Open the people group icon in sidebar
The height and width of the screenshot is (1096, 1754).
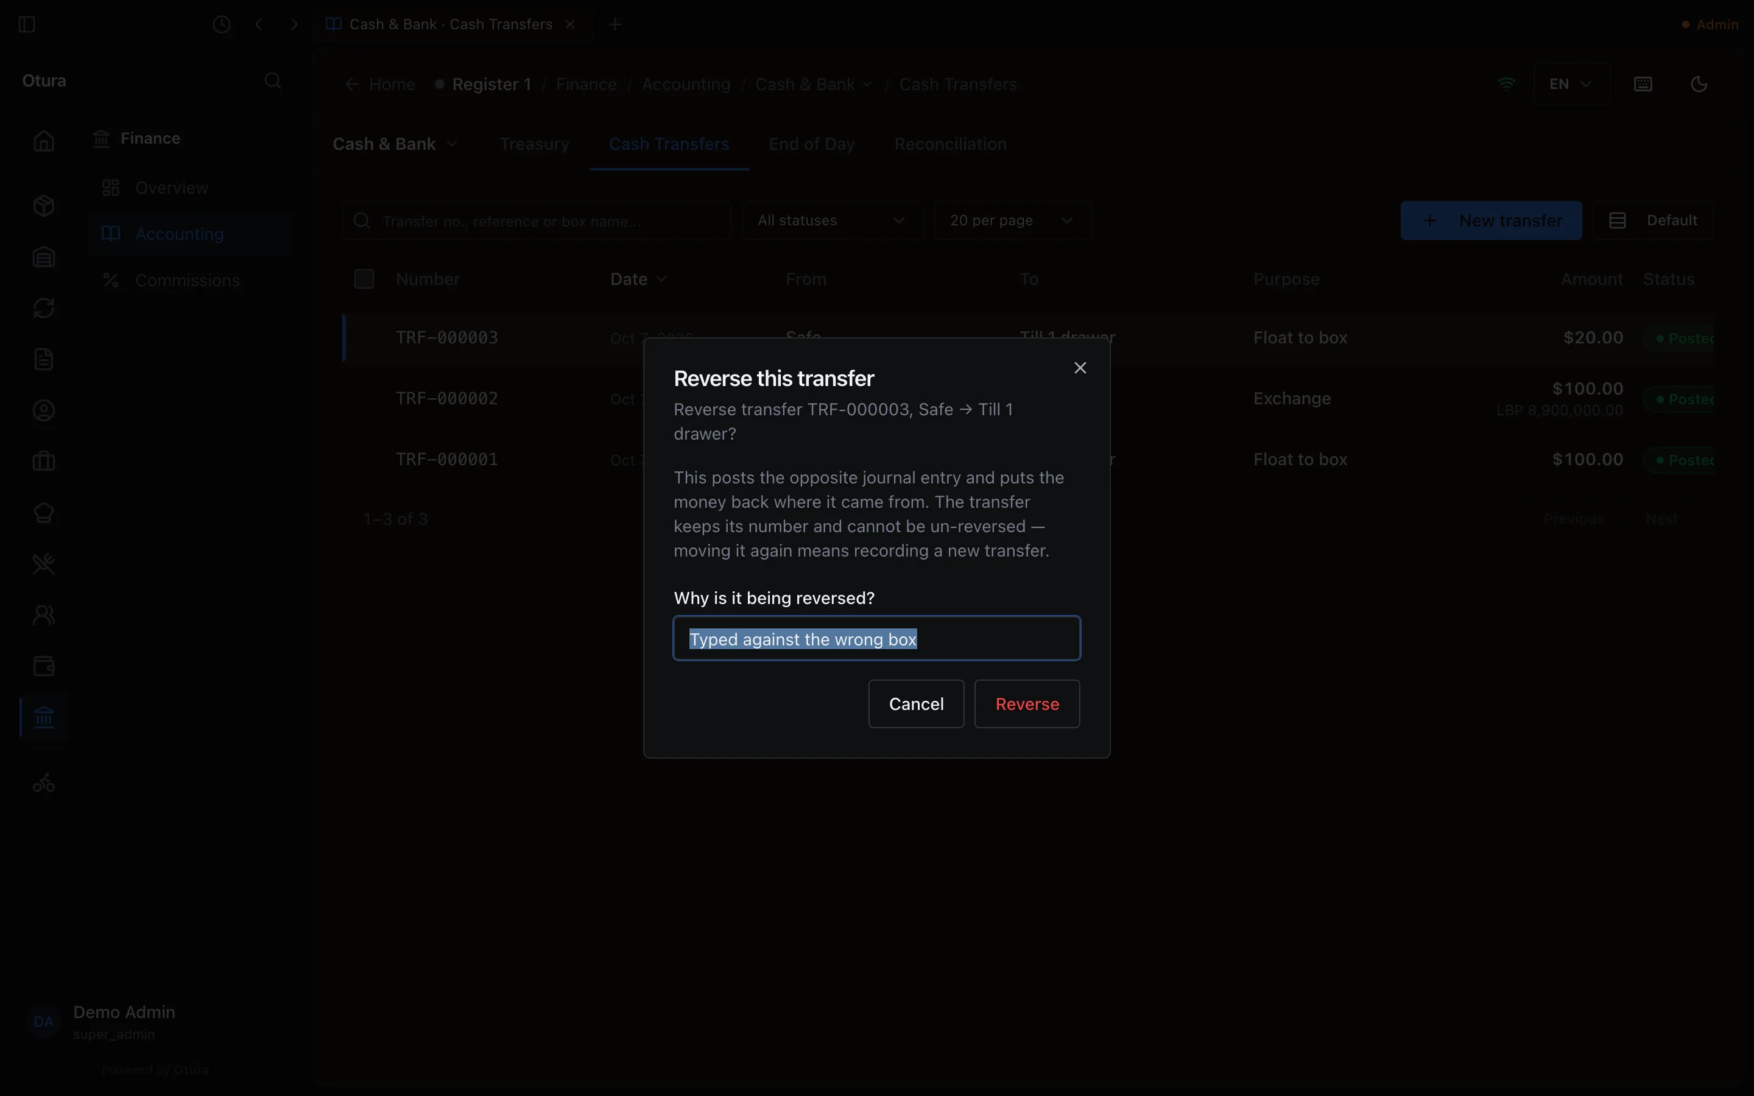(x=44, y=616)
